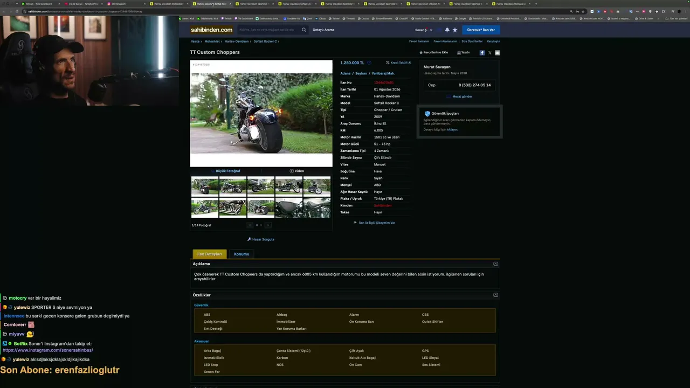Viewport: 690px width, 388px height.
Task: Click the Harley-Davidson breadcrumb link
Action: point(237,41)
